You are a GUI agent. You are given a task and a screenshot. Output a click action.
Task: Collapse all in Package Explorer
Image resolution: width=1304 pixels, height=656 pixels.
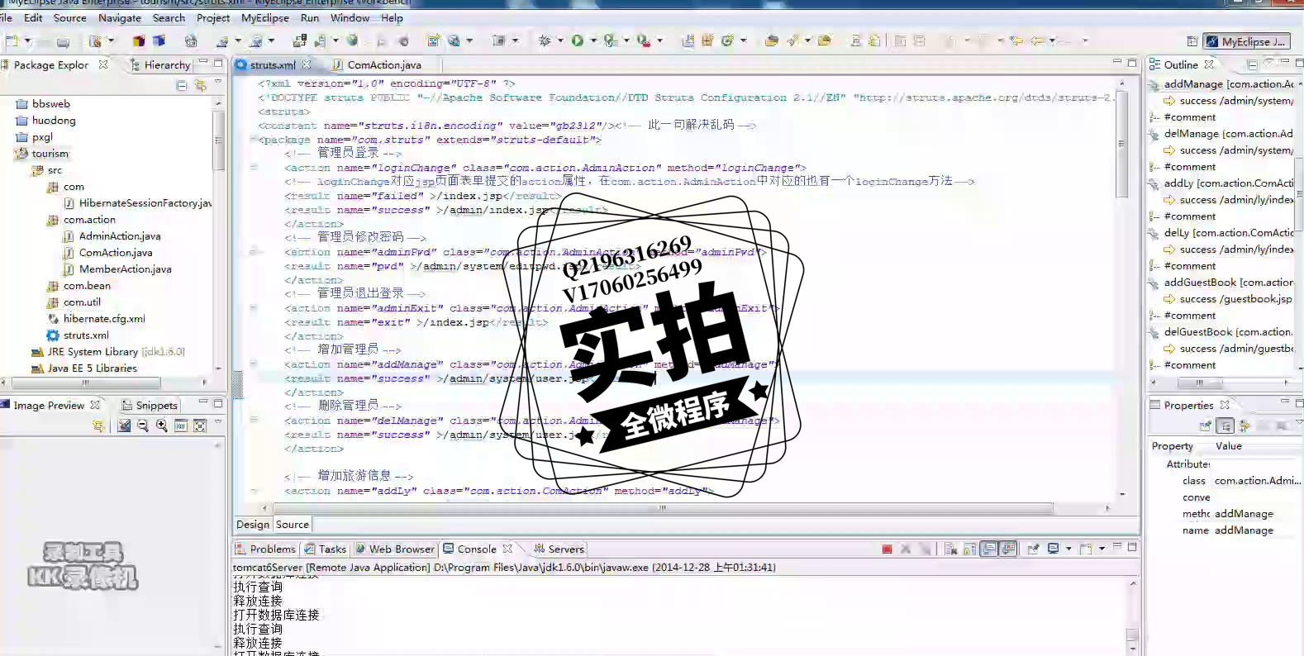(x=182, y=85)
